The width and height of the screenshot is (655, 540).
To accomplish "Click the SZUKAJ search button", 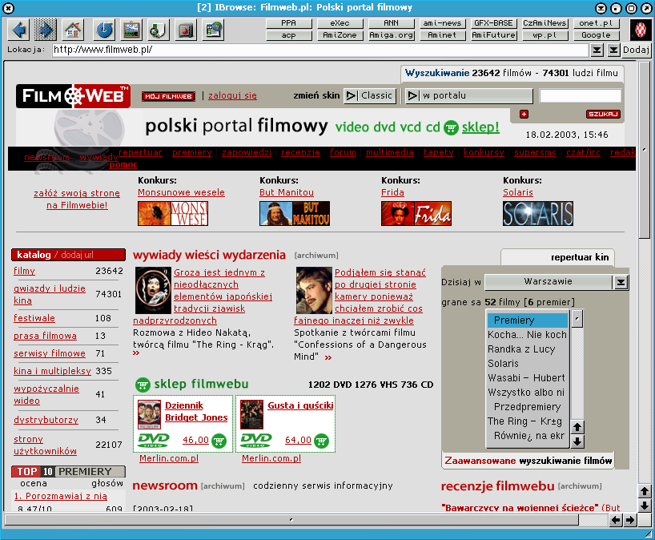I will pos(603,114).
